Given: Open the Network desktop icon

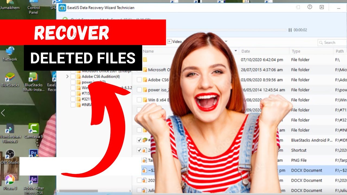Looking at the screenshot, I should [x=10, y=53].
